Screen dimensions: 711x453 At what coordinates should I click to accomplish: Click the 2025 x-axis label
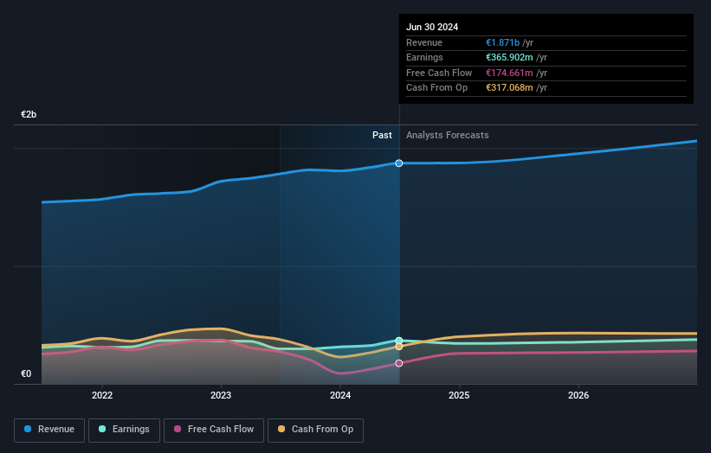click(x=459, y=396)
